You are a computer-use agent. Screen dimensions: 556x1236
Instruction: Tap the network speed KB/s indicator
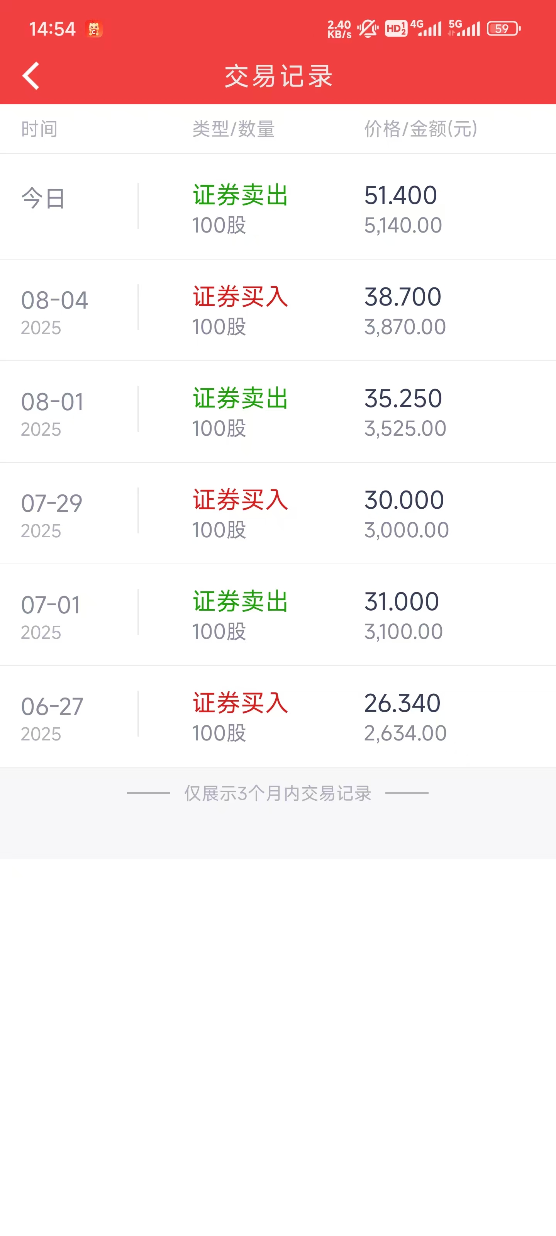tap(339, 29)
